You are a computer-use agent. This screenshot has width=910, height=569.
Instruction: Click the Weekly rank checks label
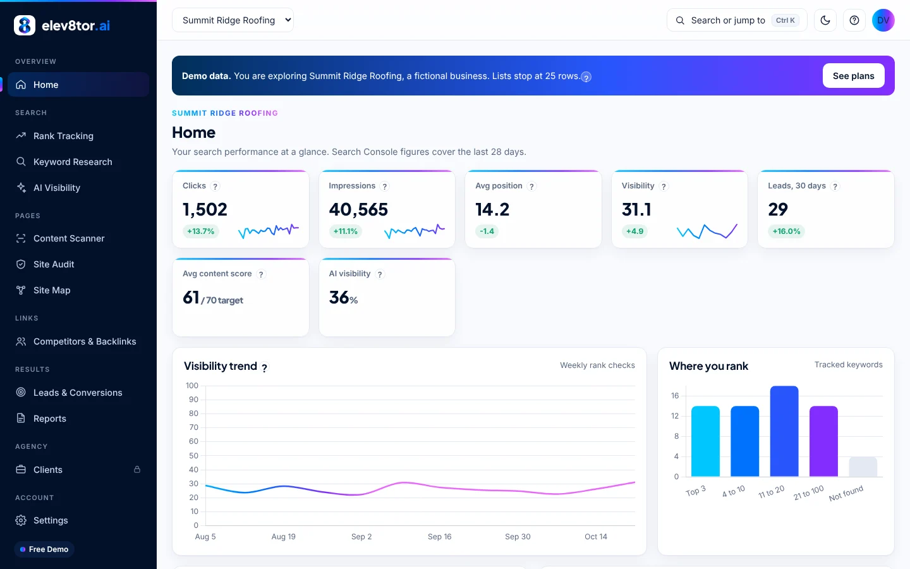[x=597, y=365]
